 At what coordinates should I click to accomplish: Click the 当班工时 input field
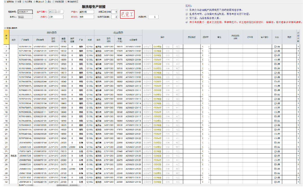pos(114,12)
